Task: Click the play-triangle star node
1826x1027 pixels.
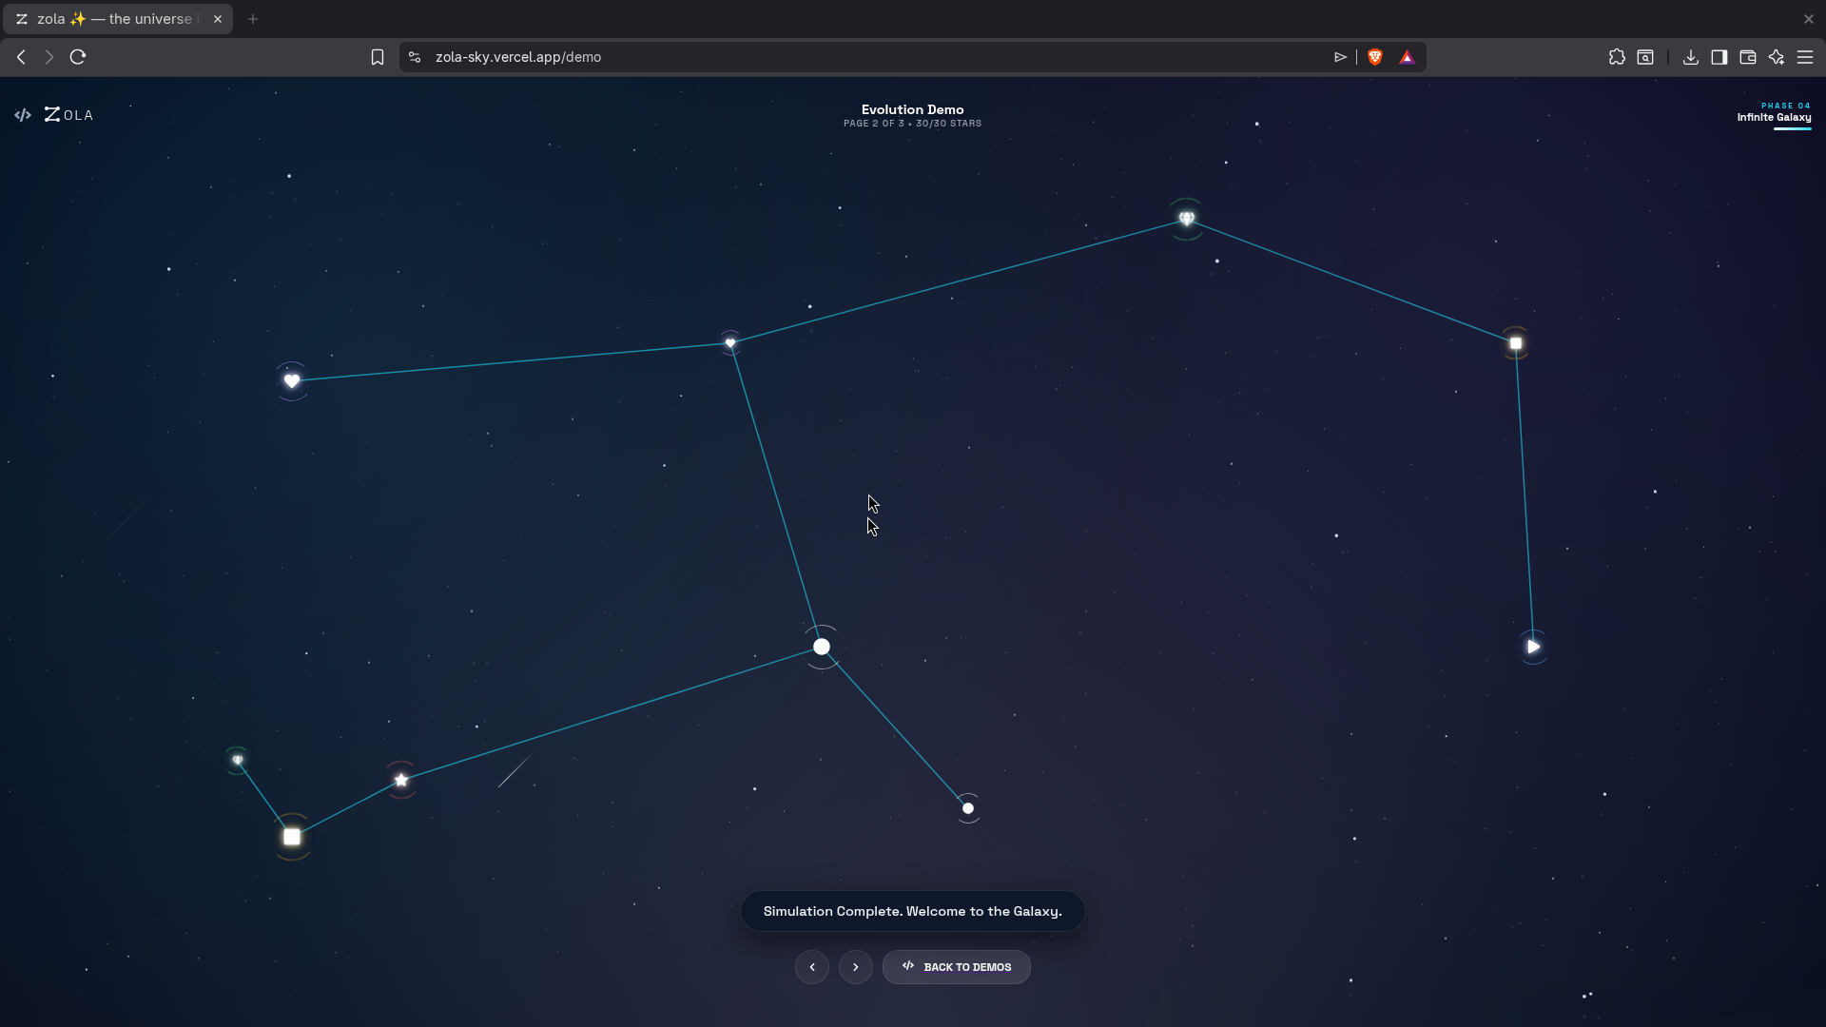Action: (1533, 647)
